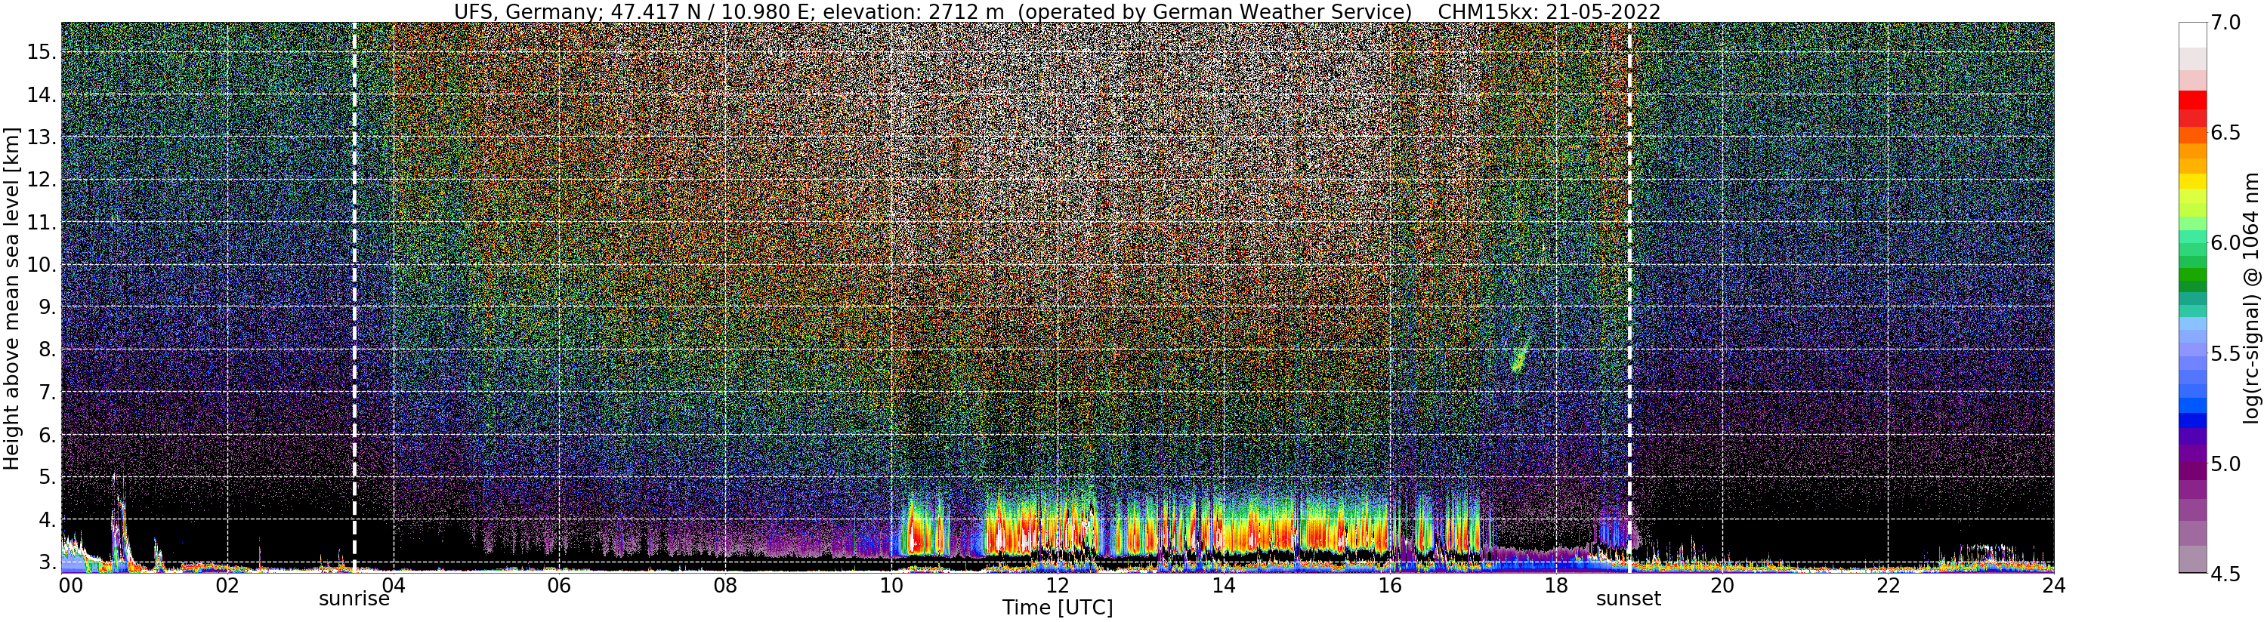This screenshot has width=2267, height=622.
Task: Click the time axis tick label 14
Action: point(1223,586)
